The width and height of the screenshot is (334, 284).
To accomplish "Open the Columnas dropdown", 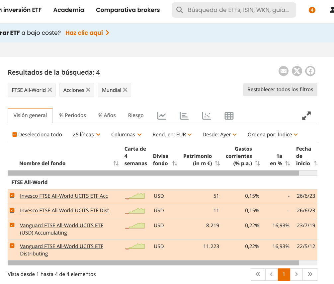I will coord(126,134).
